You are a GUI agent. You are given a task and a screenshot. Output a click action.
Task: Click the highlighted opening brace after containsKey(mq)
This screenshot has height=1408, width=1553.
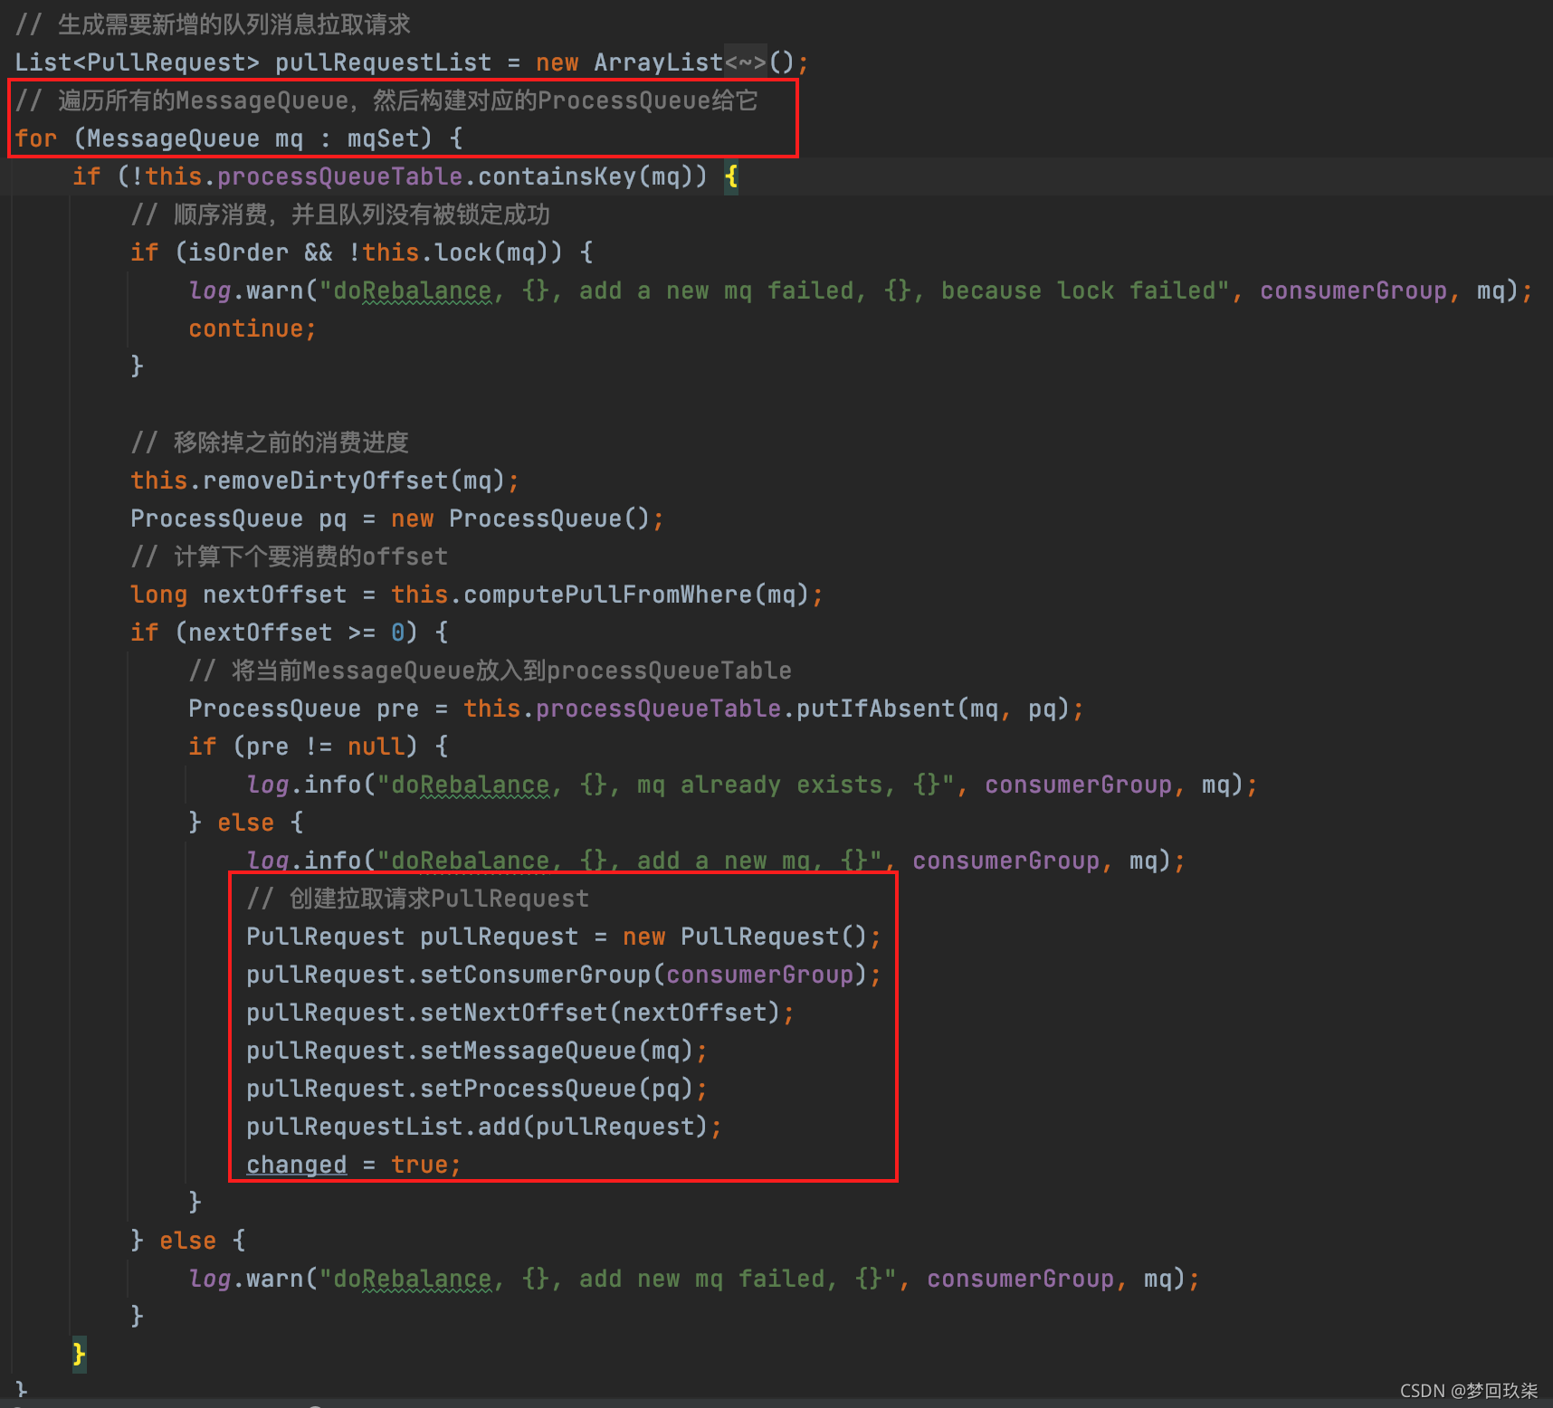pyautogui.click(x=731, y=176)
